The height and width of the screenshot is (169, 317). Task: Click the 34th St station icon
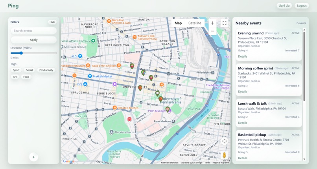coord(168,74)
